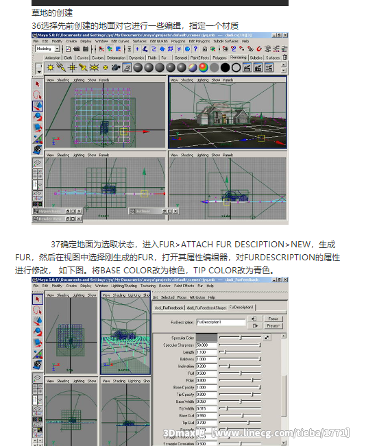Open the Render View clapboard shelf icon
The width and height of the screenshot is (377, 446).
[247, 68]
